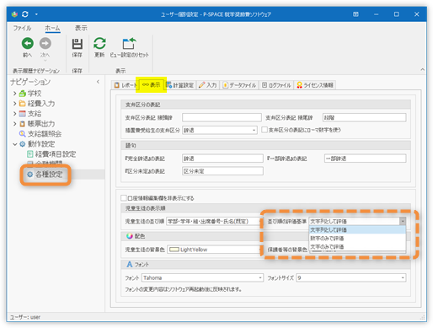The height and width of the screenshot is (328, 433).
Task: Click the LightYellow background color swatch
Action: (x=174, y=250)
